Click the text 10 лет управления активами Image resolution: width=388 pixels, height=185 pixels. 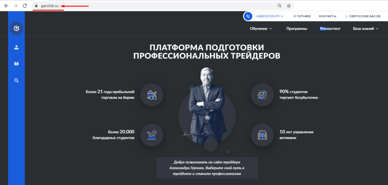[x=296, y=135]
